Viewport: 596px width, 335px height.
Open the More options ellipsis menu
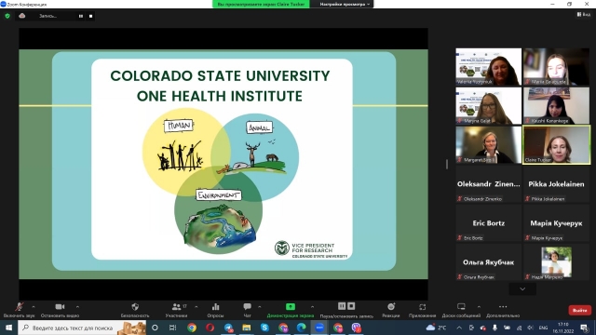coord(503,306)
